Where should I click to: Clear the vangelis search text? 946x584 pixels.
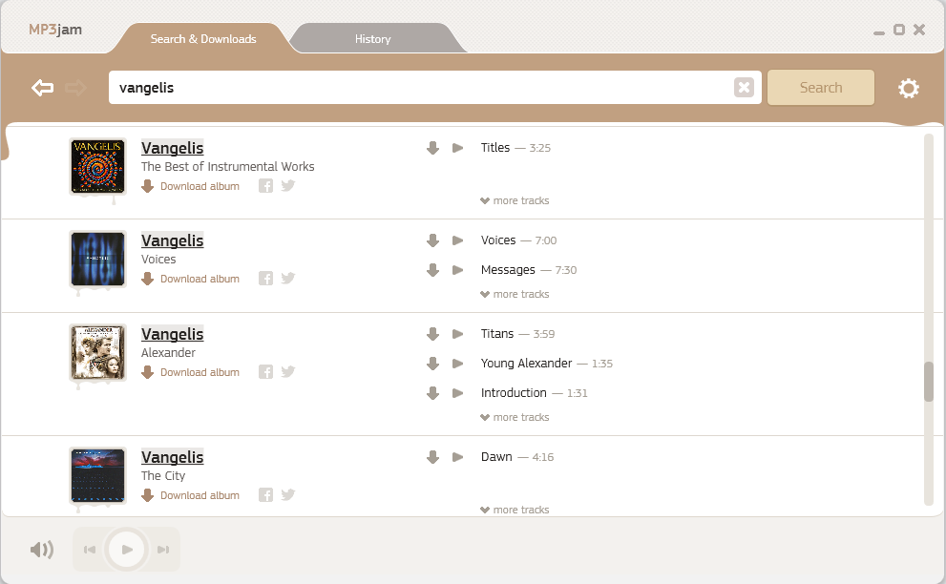pos(744,88)
